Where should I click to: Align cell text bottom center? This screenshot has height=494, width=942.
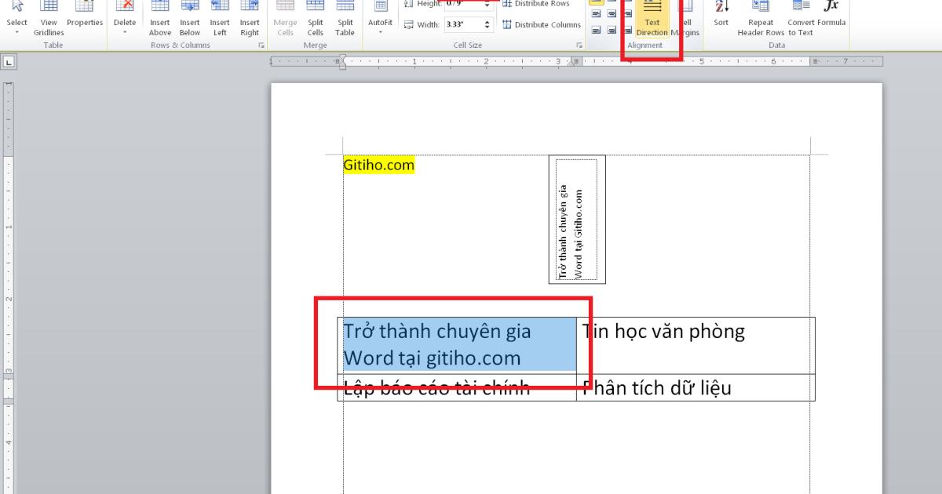(612, 31)
